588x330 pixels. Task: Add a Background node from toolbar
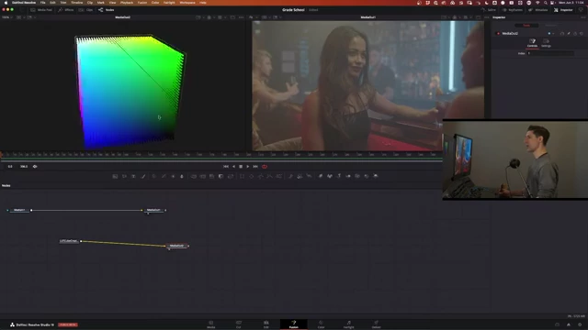[x=115, y=176]
